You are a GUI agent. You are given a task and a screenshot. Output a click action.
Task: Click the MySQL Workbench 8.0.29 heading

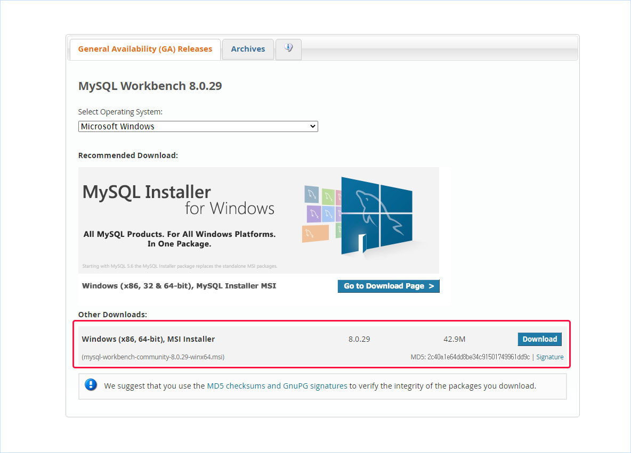pos(150,86)
